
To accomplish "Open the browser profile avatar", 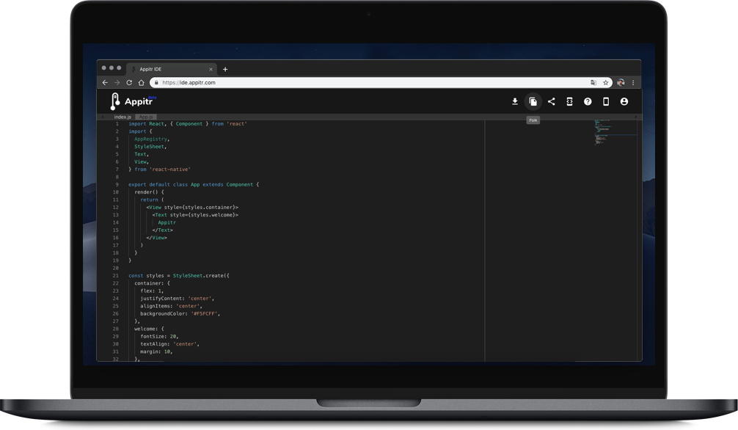I will [621, 82].
